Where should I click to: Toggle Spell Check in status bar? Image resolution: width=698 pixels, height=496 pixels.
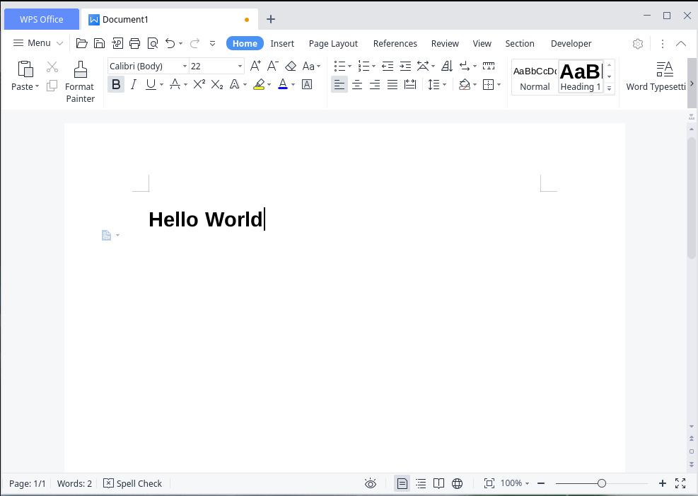[132, 483]
